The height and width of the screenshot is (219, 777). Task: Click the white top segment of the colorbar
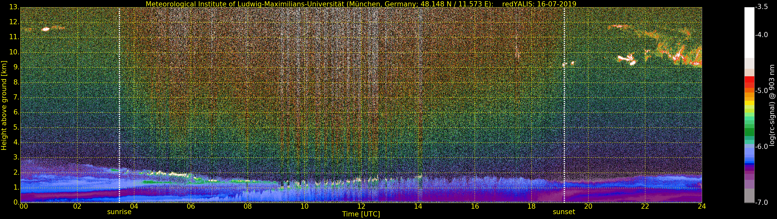tap(749, 32)
